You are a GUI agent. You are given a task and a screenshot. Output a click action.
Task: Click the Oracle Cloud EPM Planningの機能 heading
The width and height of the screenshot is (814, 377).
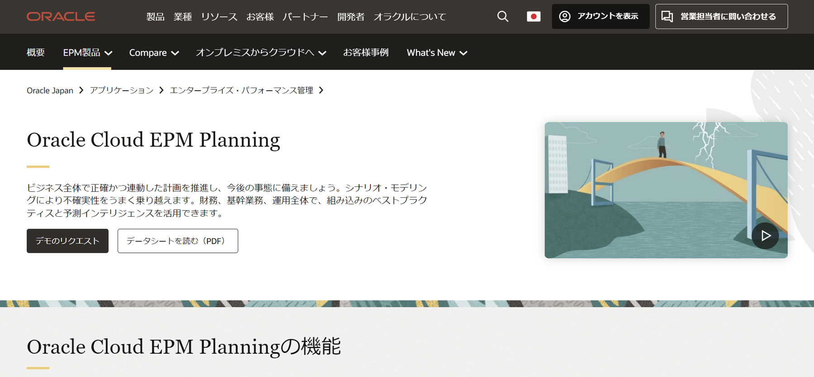(184, 347)
